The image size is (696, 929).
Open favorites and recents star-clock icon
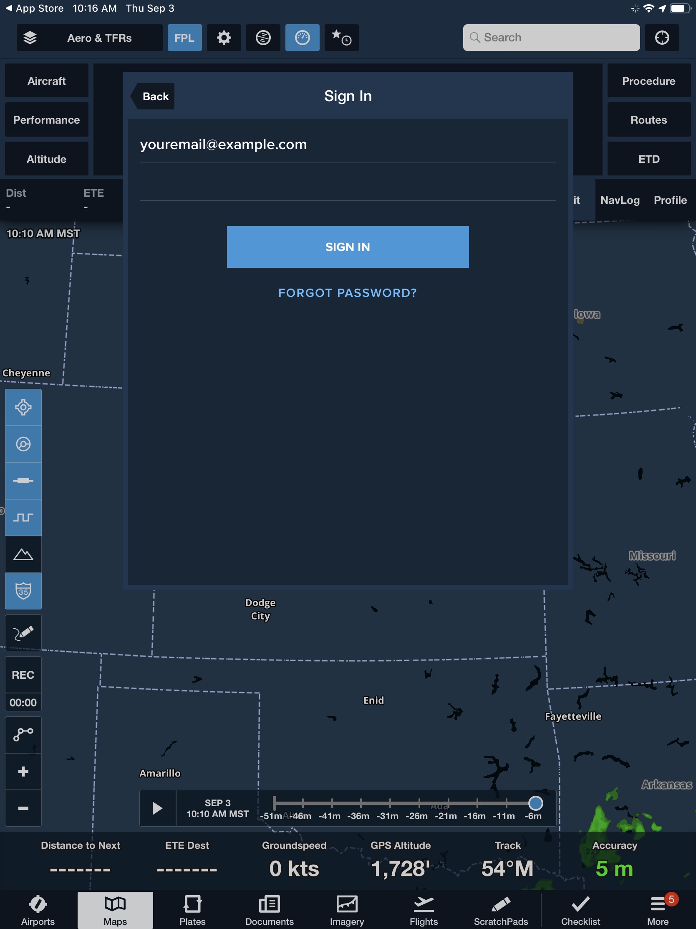point(341,38)
